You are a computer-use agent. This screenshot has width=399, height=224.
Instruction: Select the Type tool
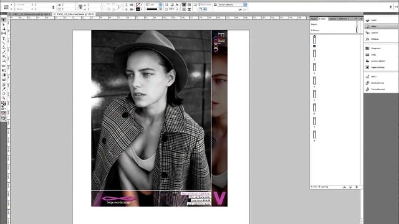(x=4, y=38)
